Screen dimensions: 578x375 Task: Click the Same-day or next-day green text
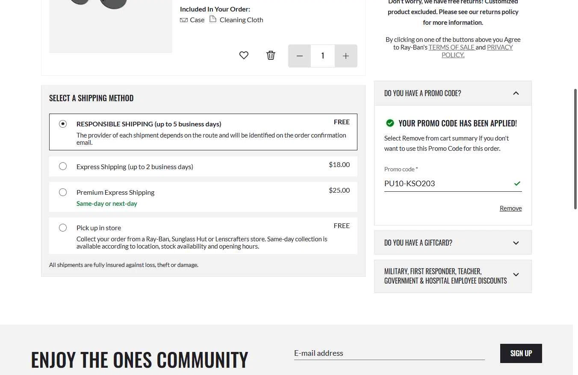coord(107,204)
